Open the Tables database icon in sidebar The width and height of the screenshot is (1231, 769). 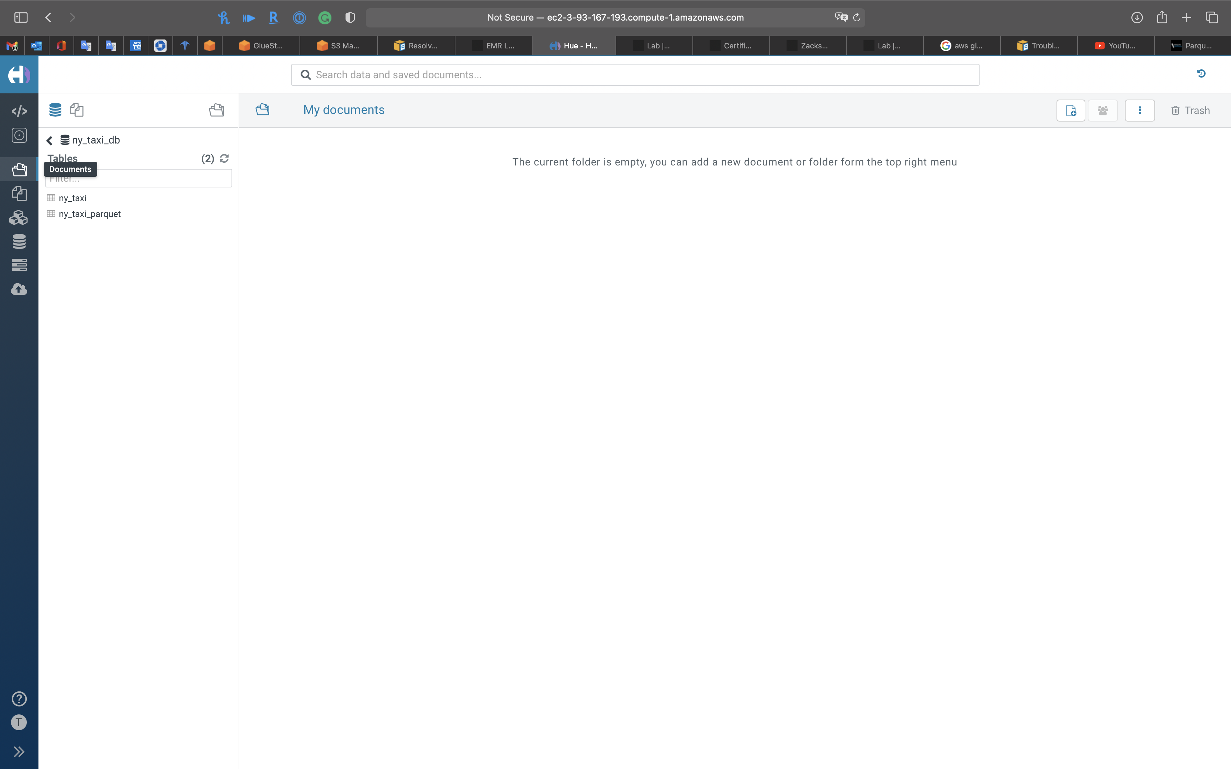[19, 242]
